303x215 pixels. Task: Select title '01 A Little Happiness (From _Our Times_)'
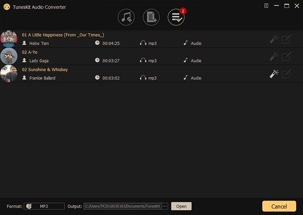click(63, 35)
